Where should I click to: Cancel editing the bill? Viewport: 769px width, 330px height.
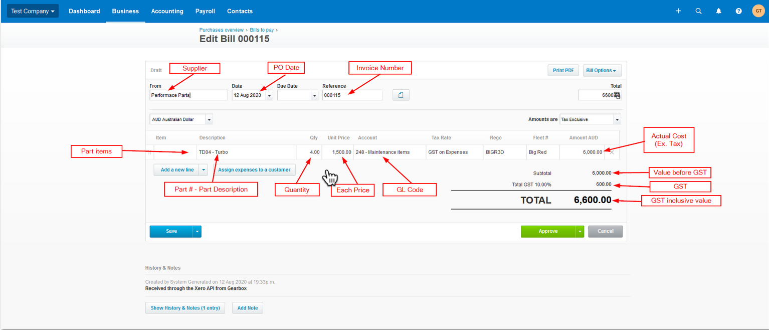click(606, 231)
